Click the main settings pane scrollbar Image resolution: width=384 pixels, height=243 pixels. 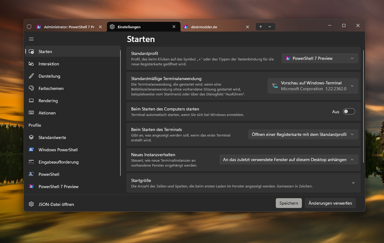[x=363, y=106]
